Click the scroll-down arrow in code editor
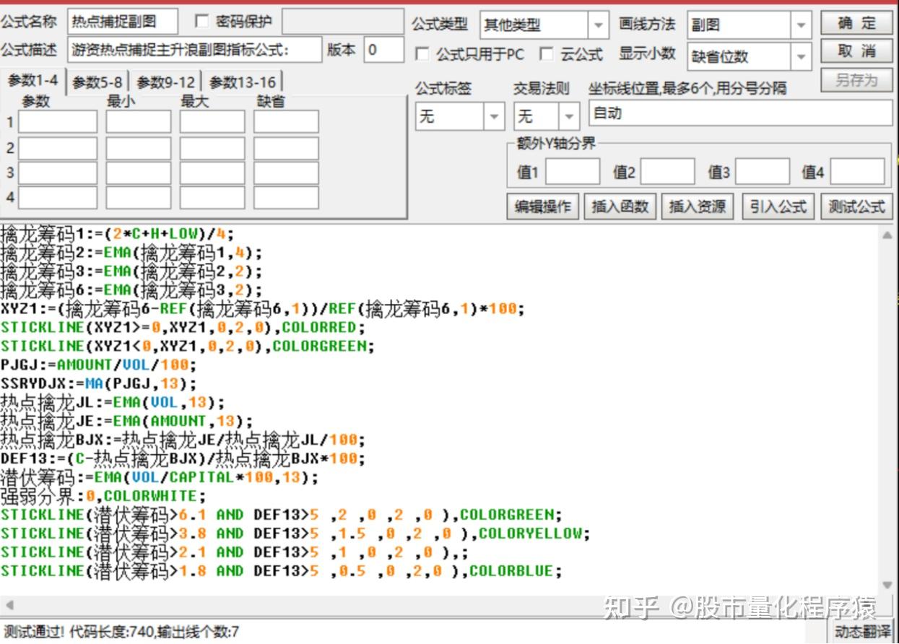The image size is (899, 644). 887,586
